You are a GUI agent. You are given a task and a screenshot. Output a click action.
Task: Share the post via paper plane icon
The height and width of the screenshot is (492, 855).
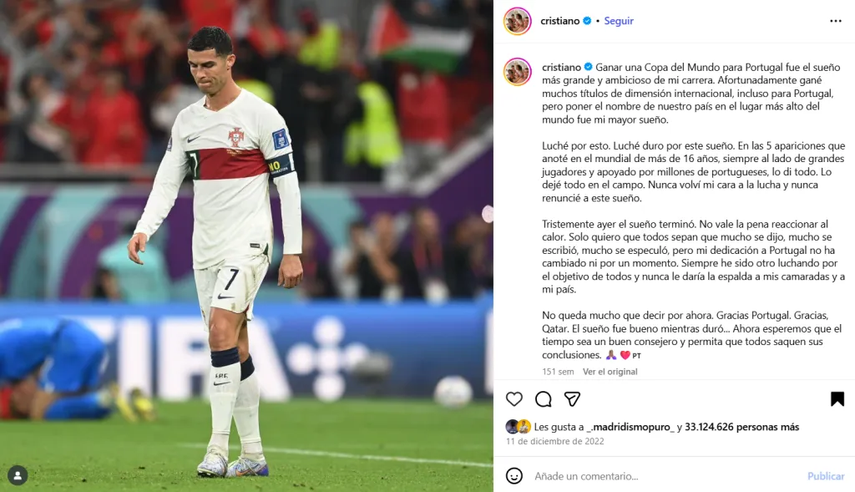(x=572, y=399)
